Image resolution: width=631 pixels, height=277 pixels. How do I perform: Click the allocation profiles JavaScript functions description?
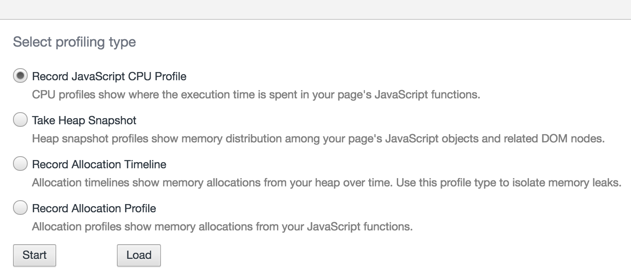(222, 227)
